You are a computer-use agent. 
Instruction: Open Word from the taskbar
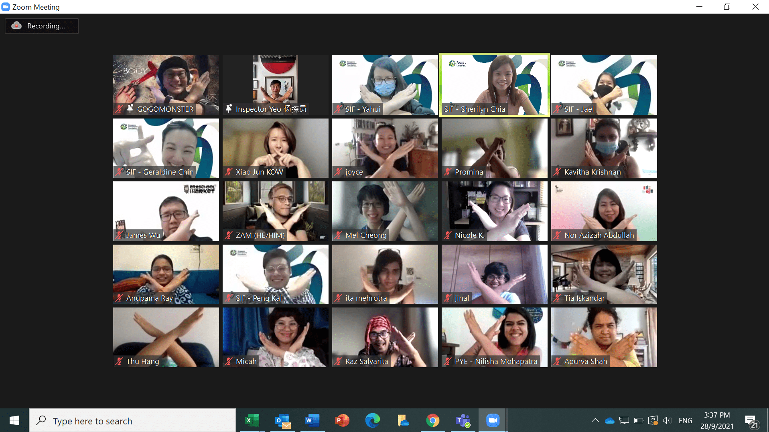click(x=312, y=420)
